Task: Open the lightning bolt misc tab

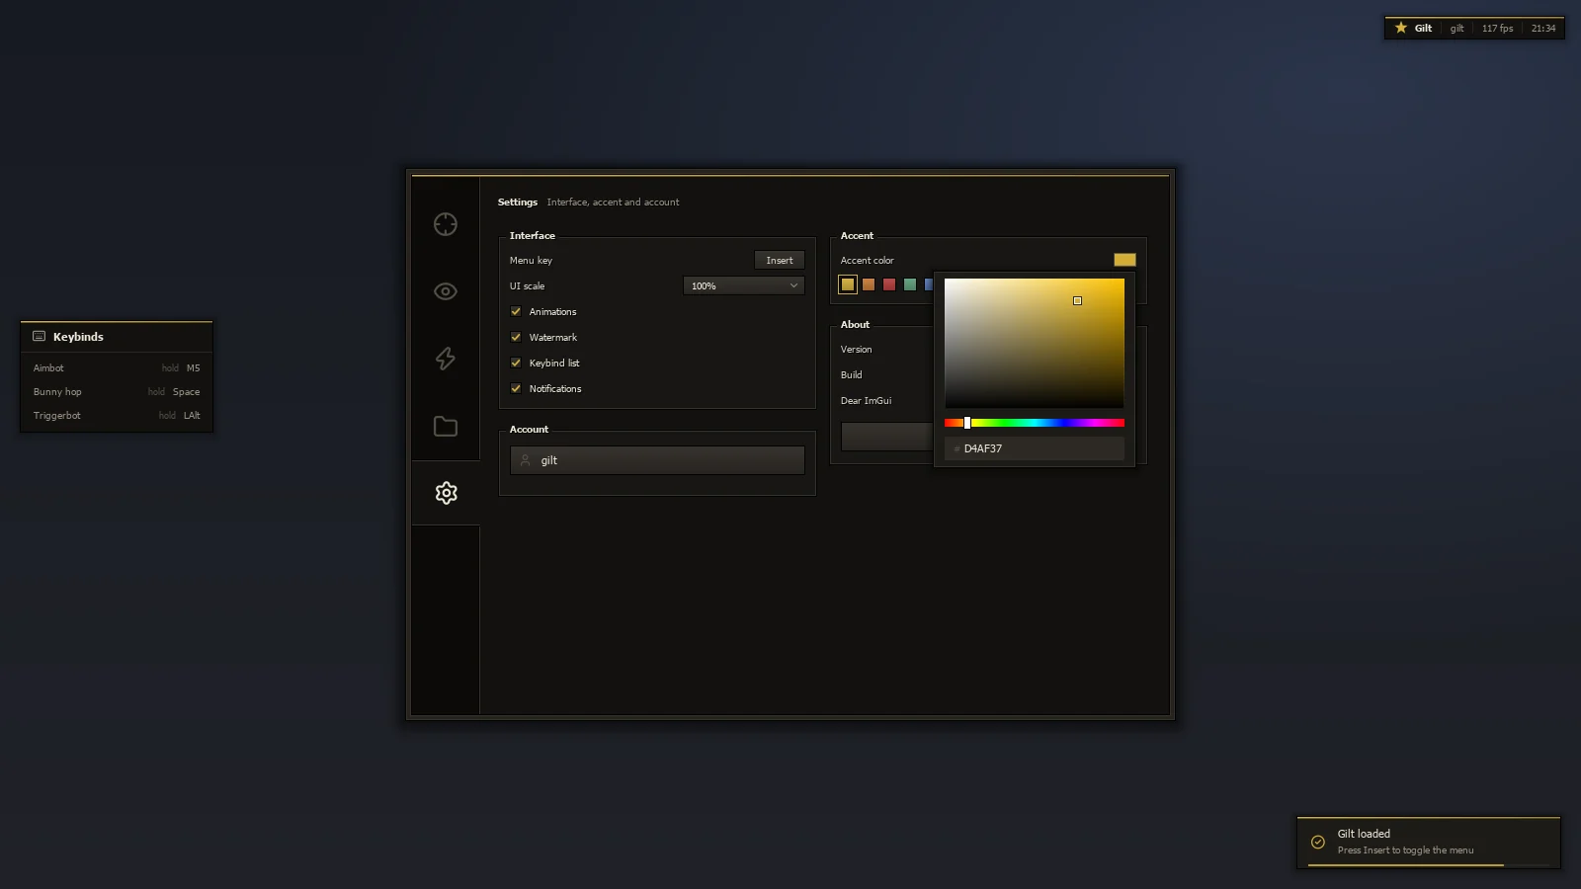Action: [x=446, y=359]
